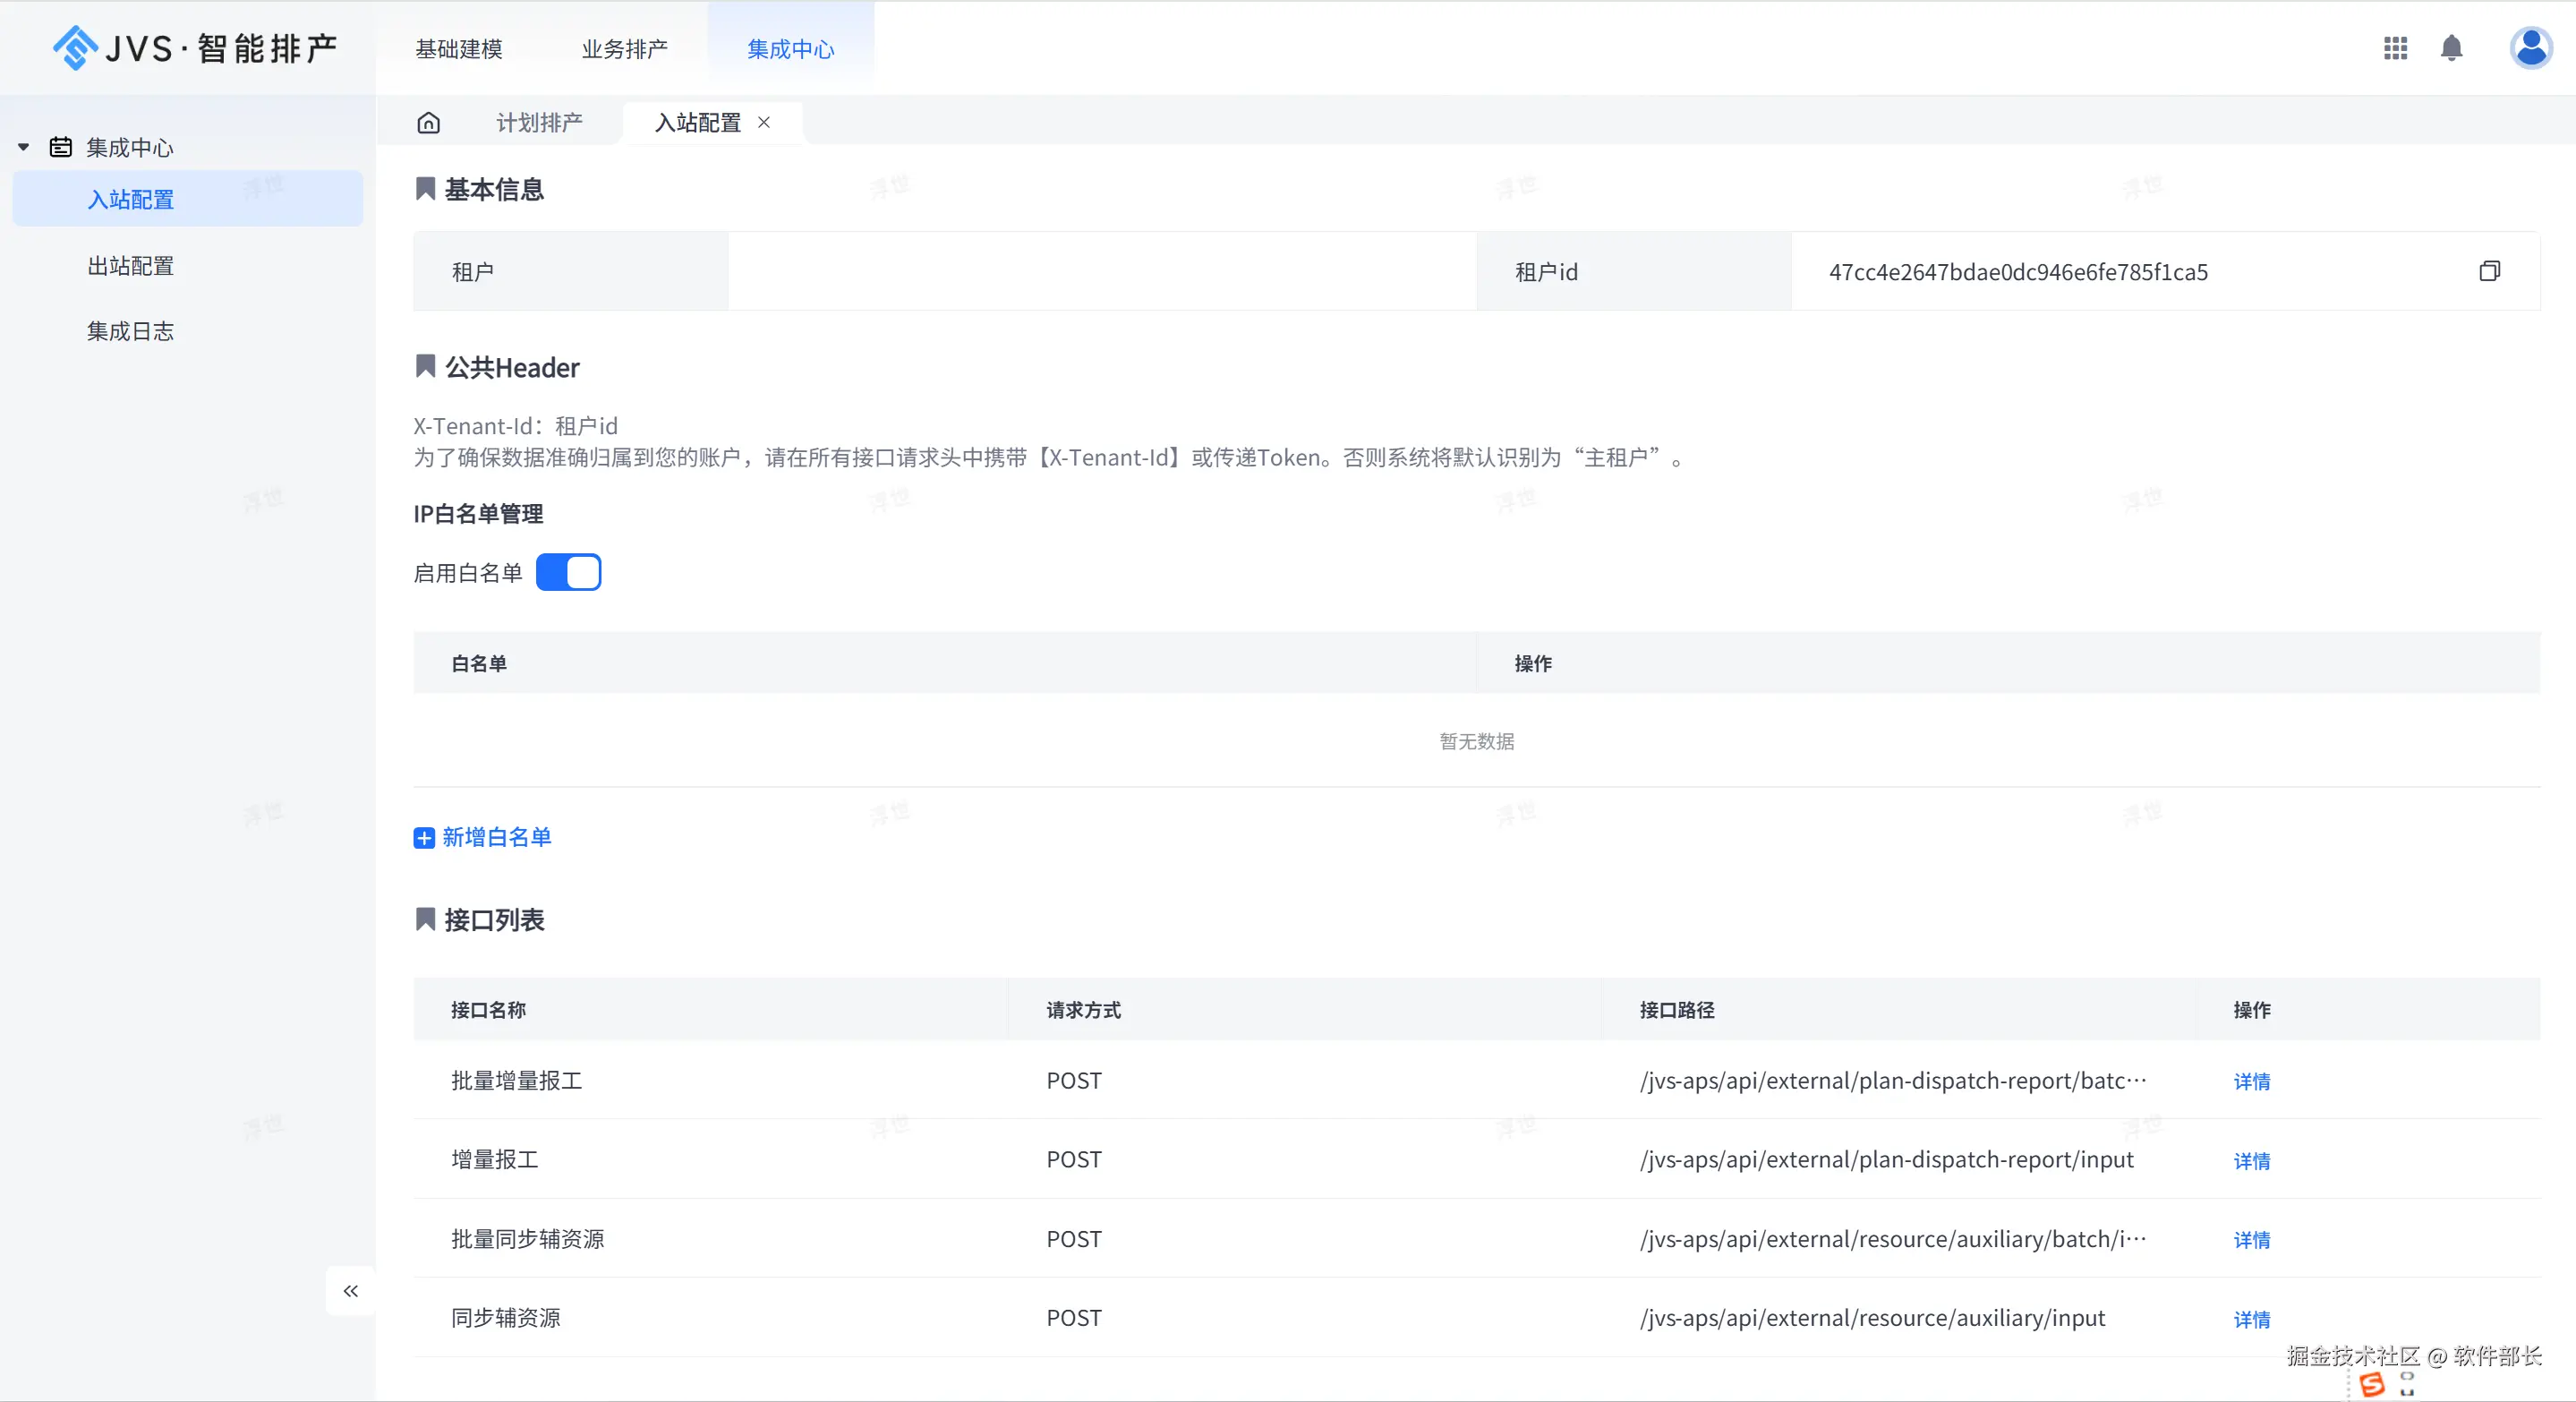Switch to the 计划排产 tab

(539, 122)
